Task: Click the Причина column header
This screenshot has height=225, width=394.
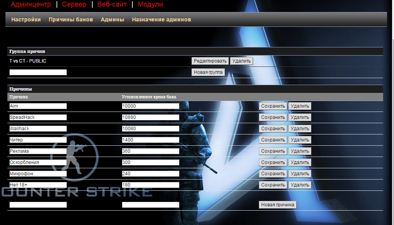Action: coord(19,97)
